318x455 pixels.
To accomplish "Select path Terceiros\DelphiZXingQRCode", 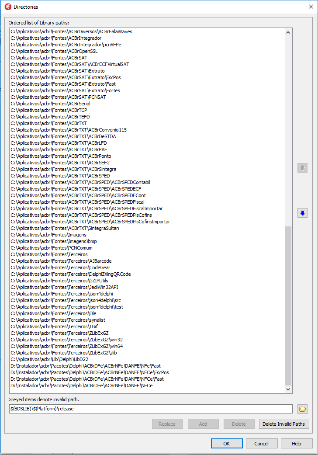I will point(70,274).
